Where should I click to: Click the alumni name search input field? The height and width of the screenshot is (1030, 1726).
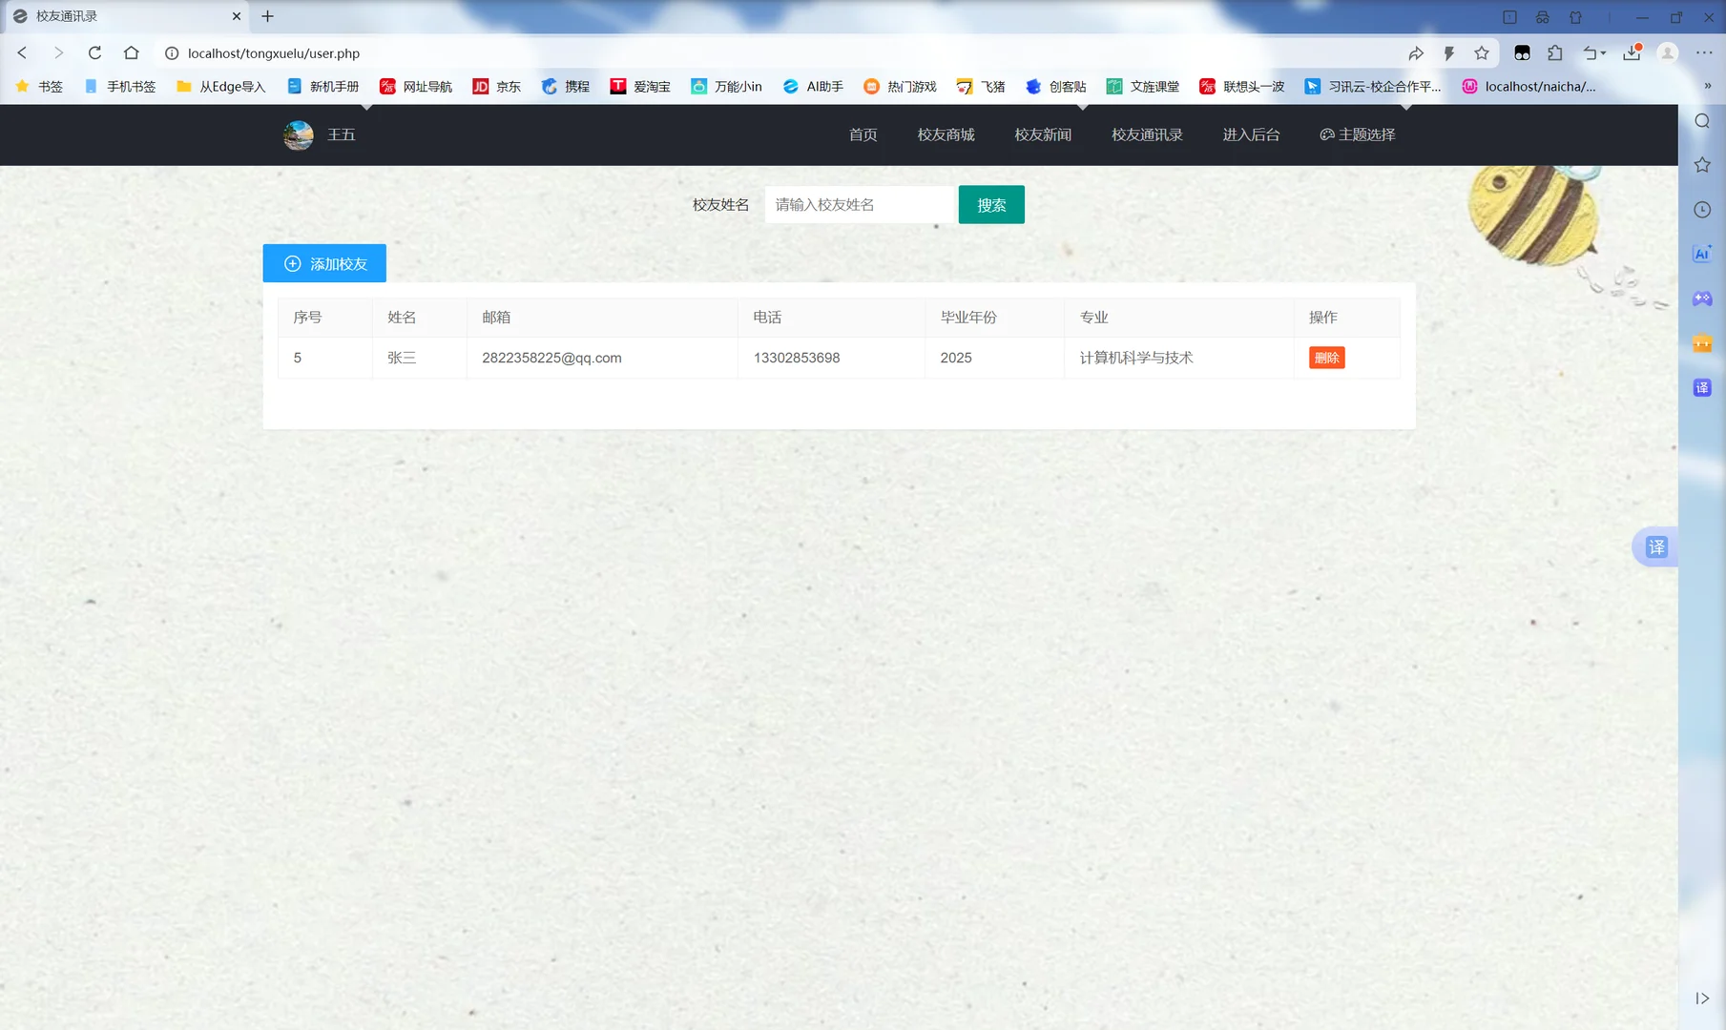(x=858, y=204)
